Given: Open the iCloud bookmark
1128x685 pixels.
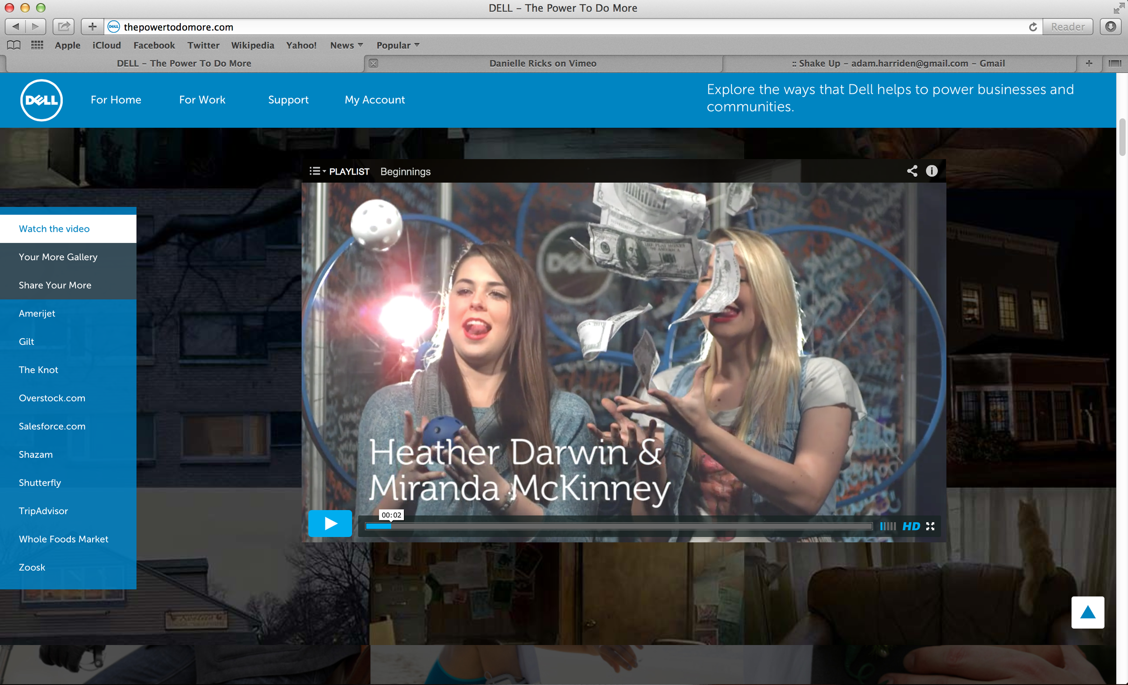Looking at the screenshot, I should 106,45.
